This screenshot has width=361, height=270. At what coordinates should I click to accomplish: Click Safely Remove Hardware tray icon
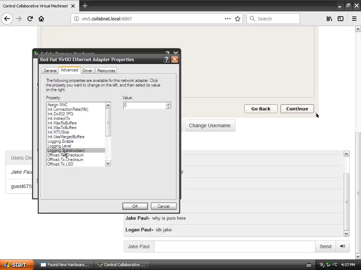click(328, 265)
